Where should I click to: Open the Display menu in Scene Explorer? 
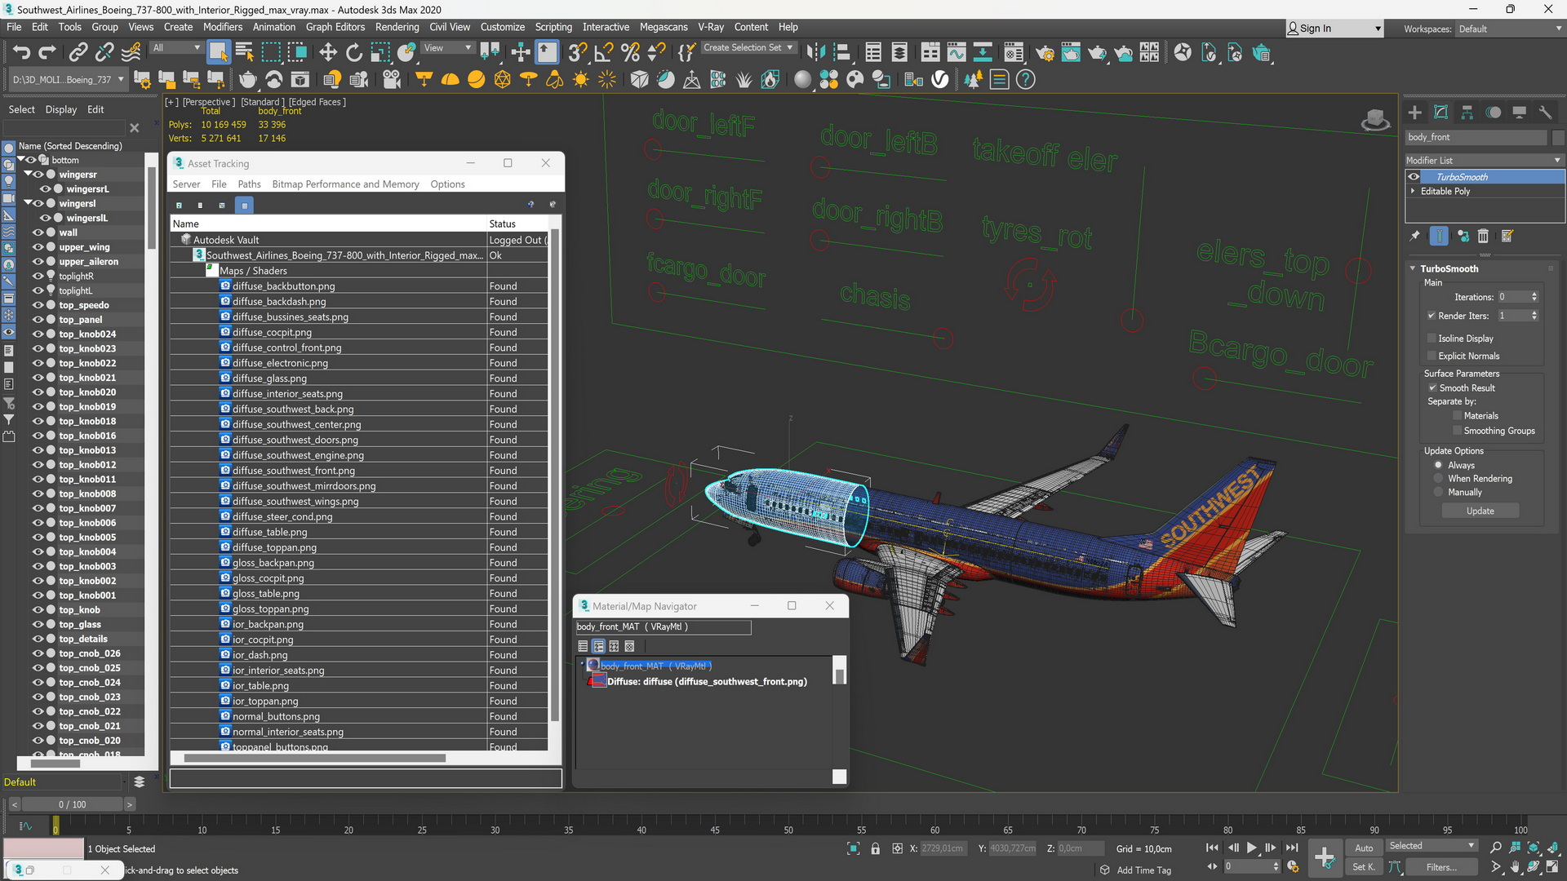pyautogui.click(x=60, y=109)
